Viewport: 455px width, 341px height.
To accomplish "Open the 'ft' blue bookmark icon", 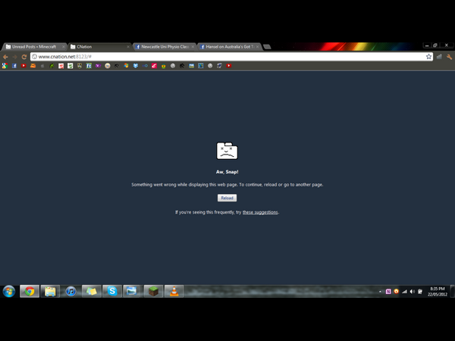I will (x=89, y=66).
